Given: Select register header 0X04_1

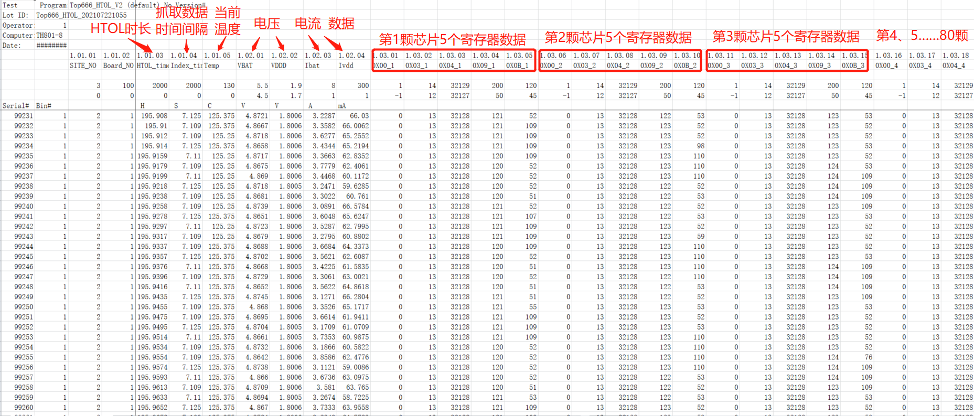Looking at the screenshot, I should pos(450,65).
